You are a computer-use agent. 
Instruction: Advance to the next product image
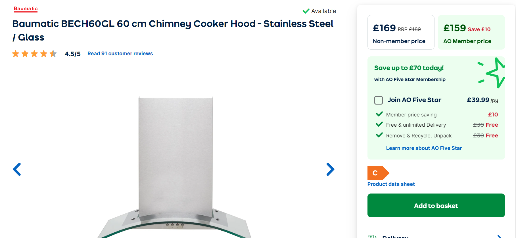(x=330, y=169)
